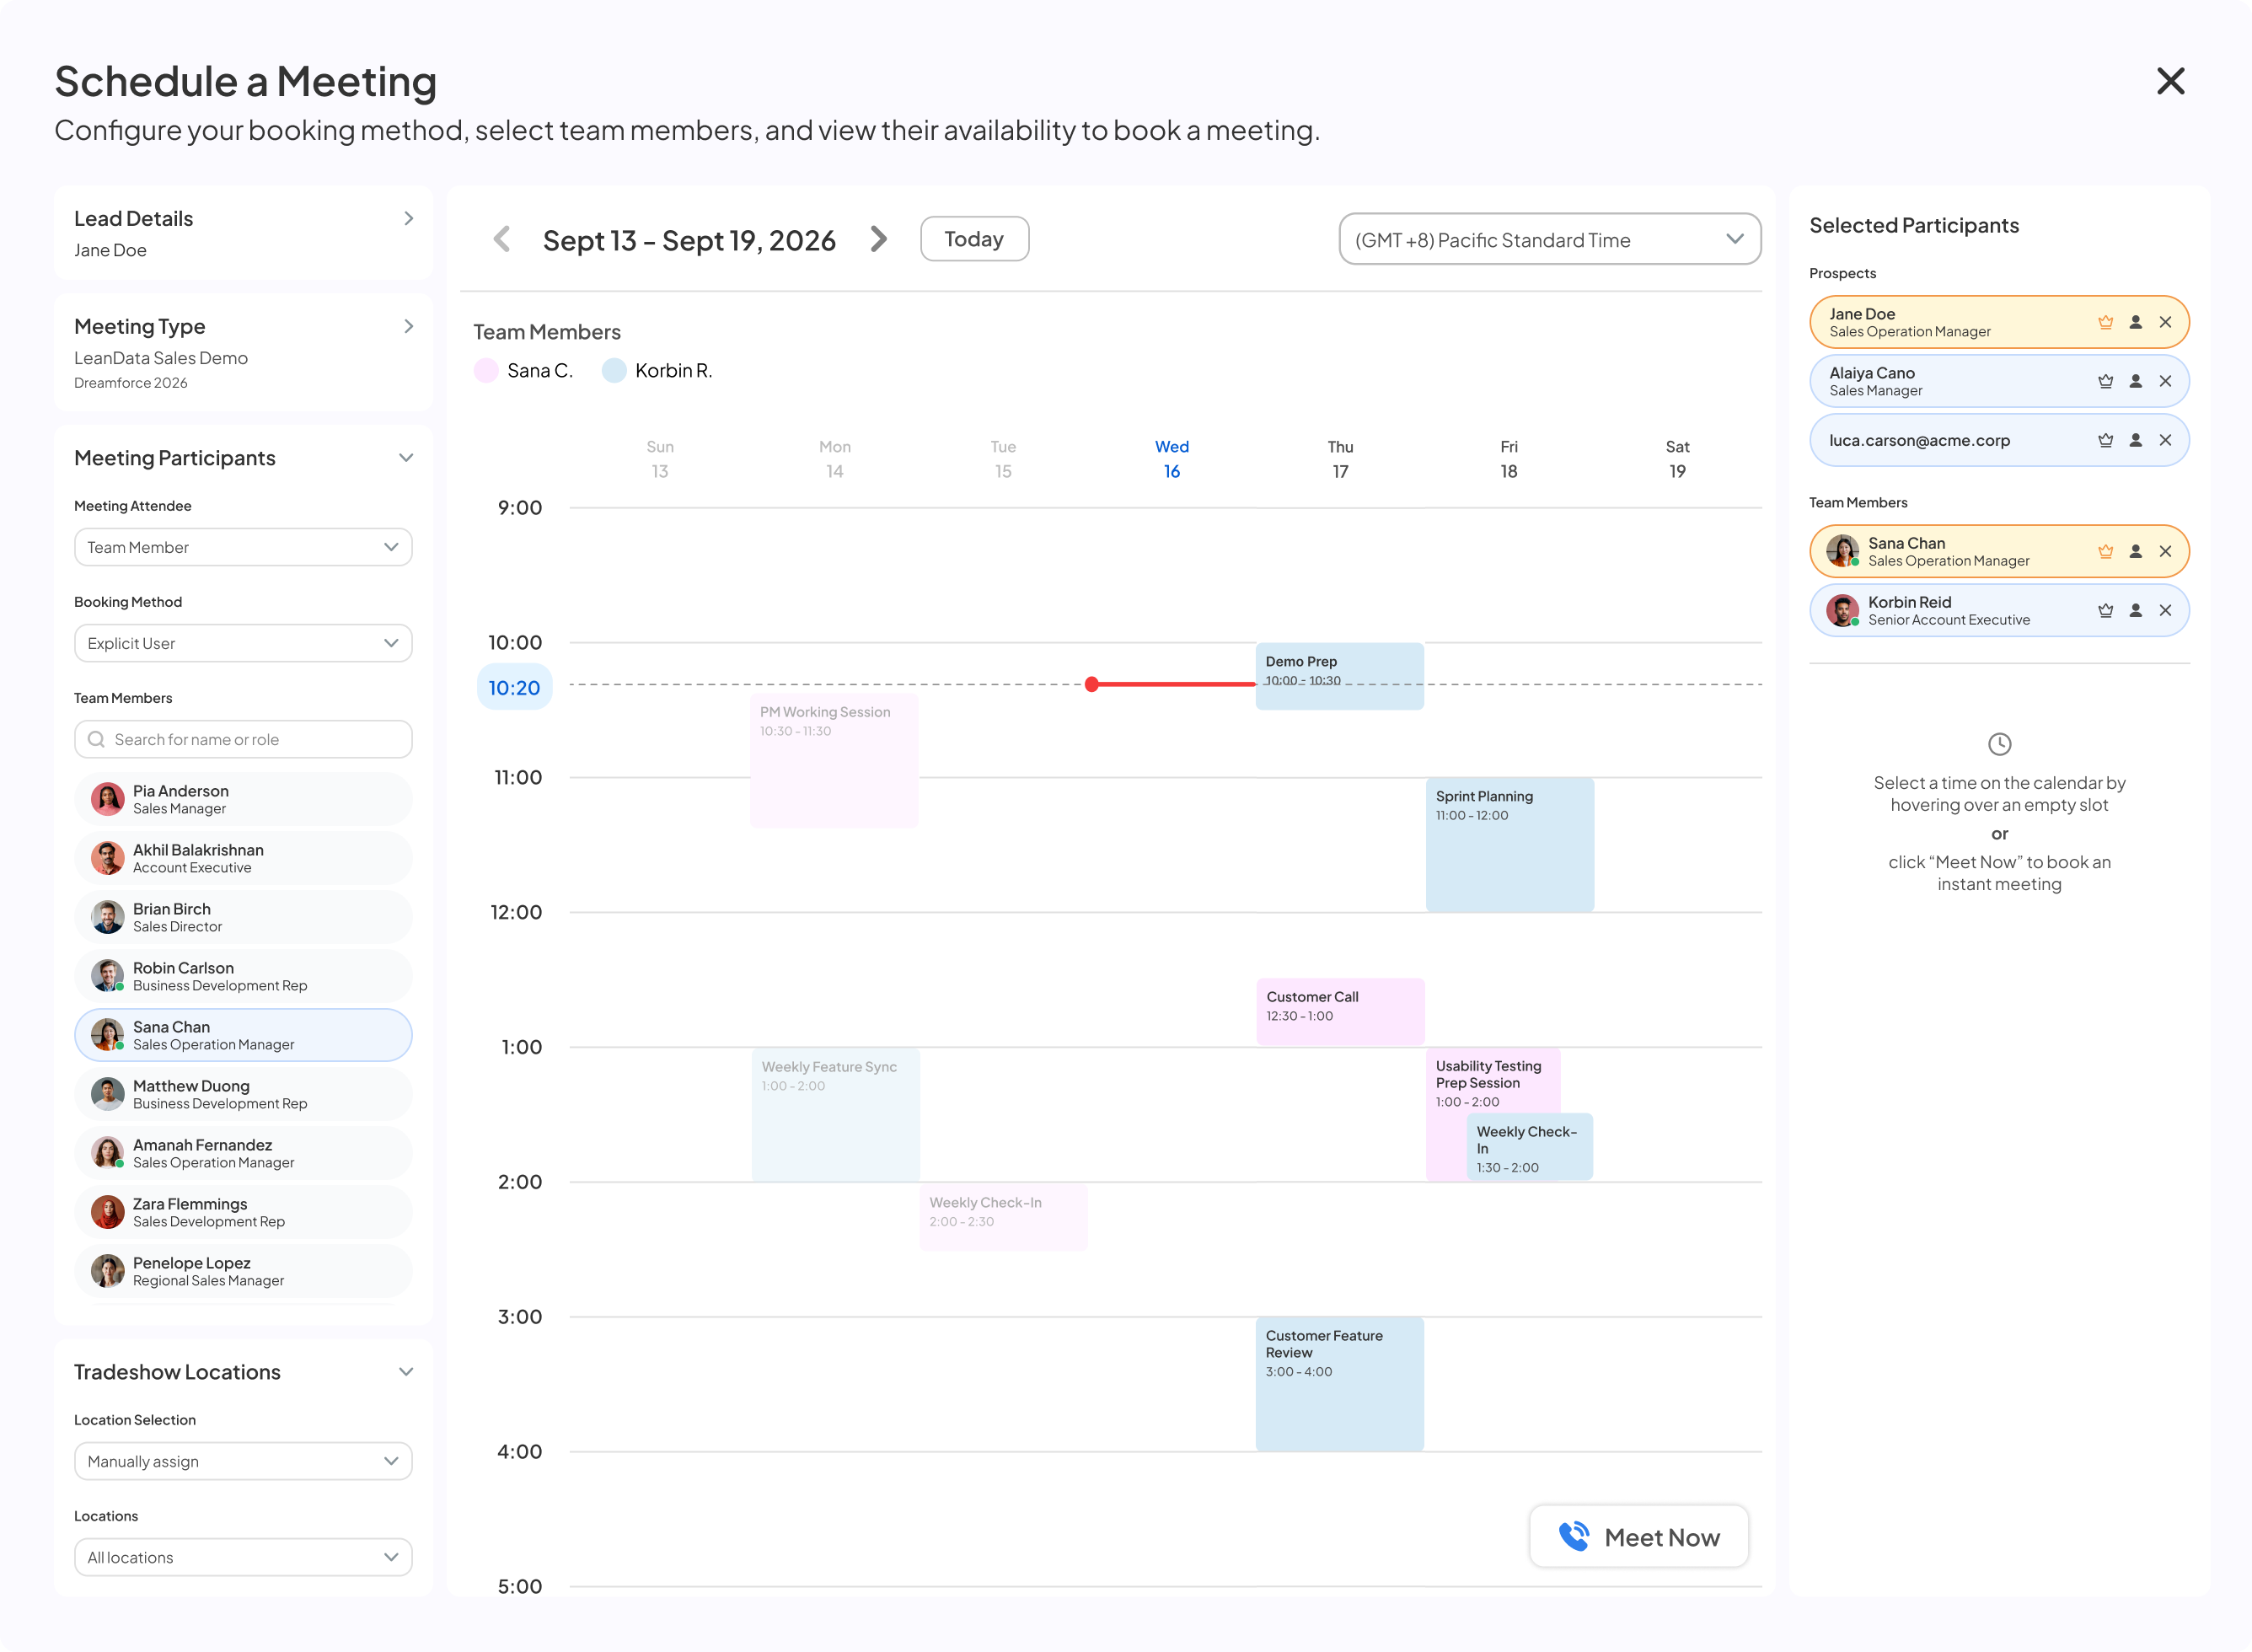Click the crown icon for Alaiya Cano
Viewport: 2252px width, 1652px height.
point(2106,381)
